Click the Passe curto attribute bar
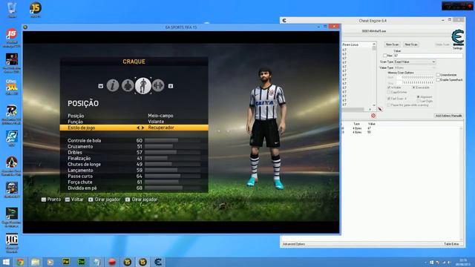 pyautogui.click(x=172, y=177)
